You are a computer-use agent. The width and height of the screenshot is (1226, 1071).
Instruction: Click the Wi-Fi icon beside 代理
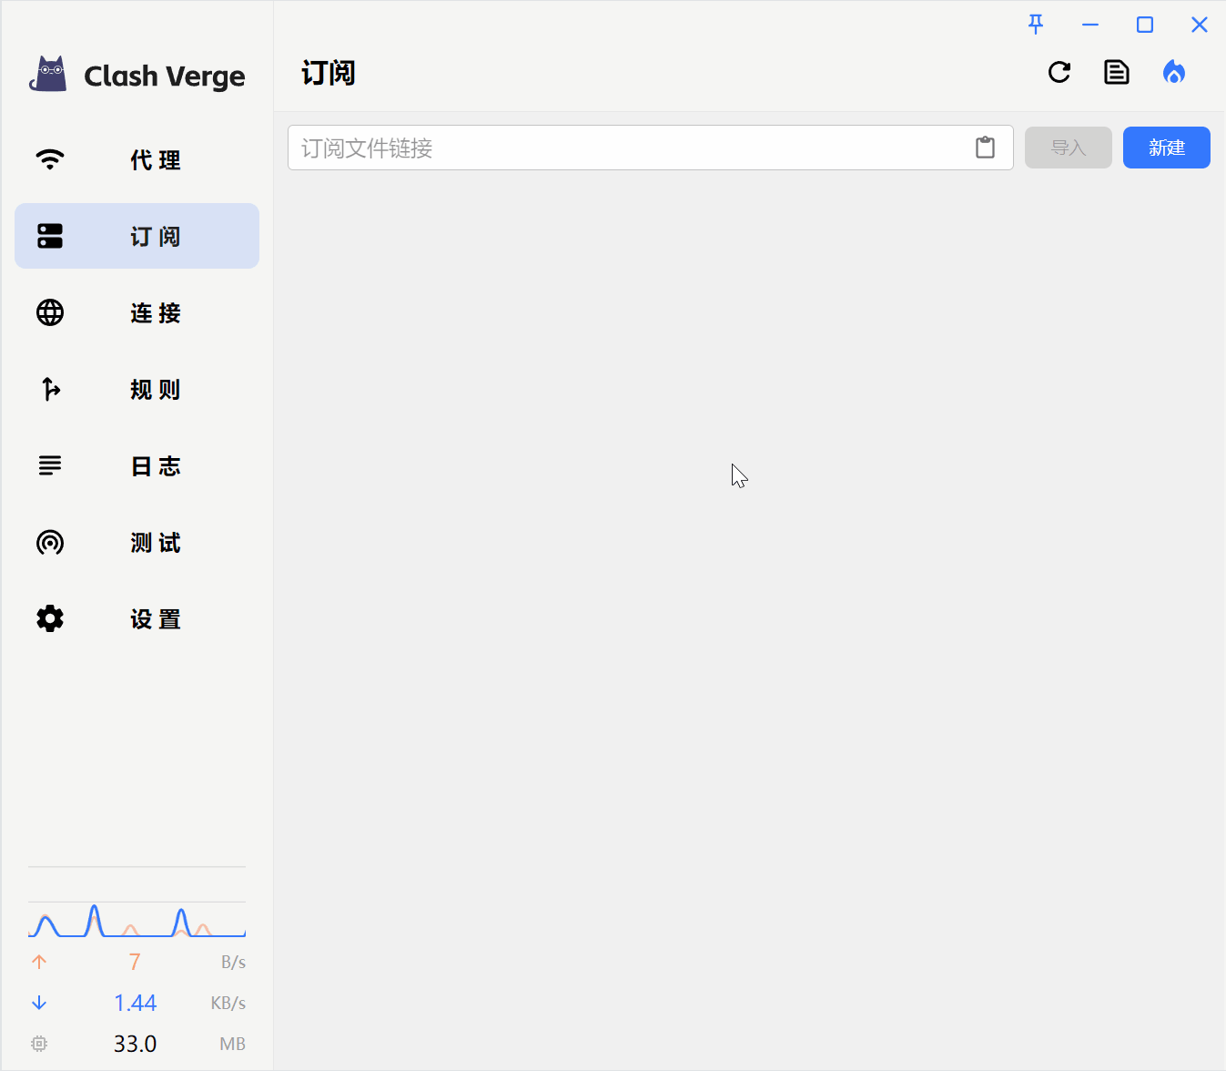(50, 159)
